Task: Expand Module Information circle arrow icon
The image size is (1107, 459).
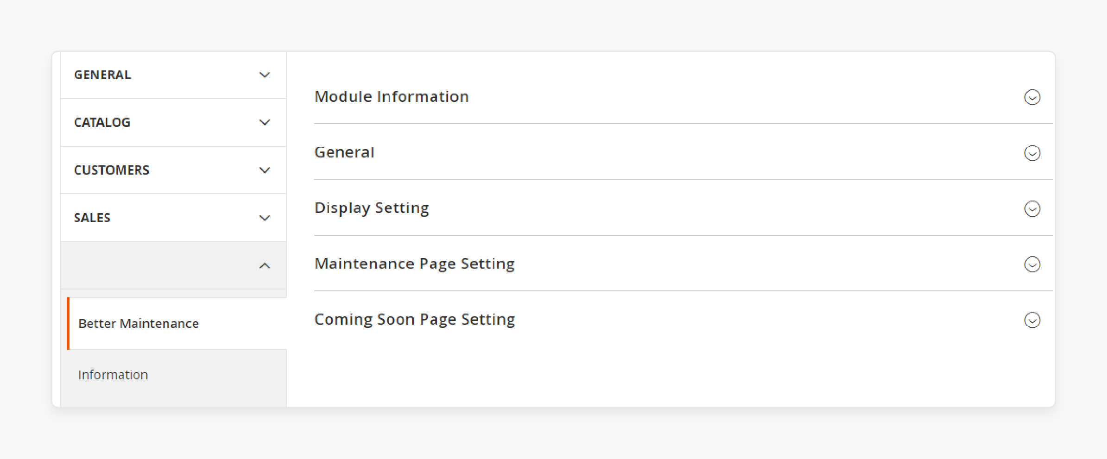Action: pyautogui.click(x=1032, y=97)
